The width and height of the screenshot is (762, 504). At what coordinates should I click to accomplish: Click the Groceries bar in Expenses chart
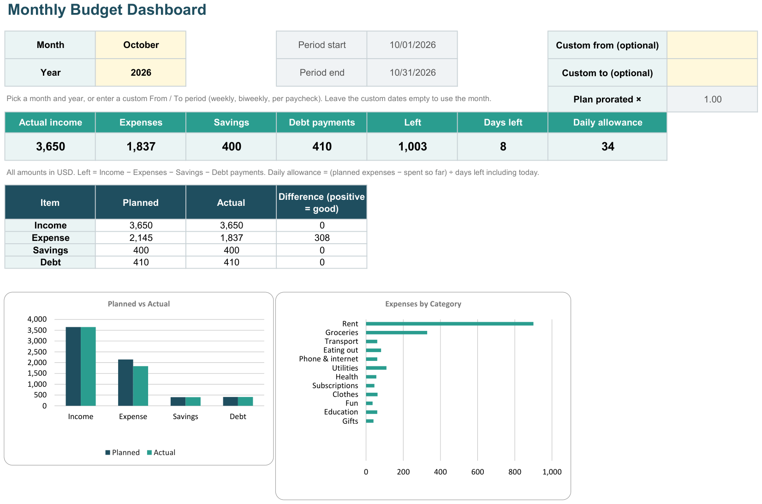click(x=397, y=332)
